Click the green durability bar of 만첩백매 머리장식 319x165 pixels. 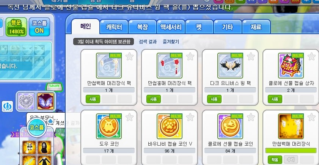coord(291,151)
